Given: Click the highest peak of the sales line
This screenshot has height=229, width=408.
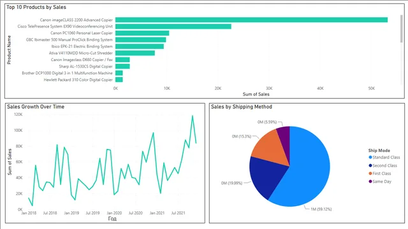Looking at the screenshot, I should [x=193, y=116].
